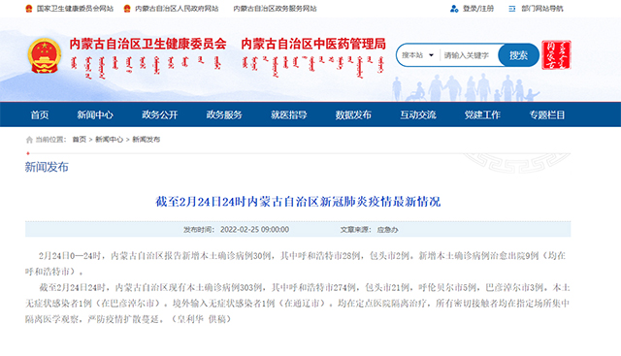Click the login/register user icon
The height and width of the screenshot is (356, 621).
pos(454,9)
